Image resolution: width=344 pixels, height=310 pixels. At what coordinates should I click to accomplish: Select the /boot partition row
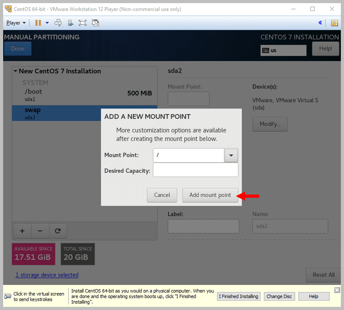tap(85, 95)
